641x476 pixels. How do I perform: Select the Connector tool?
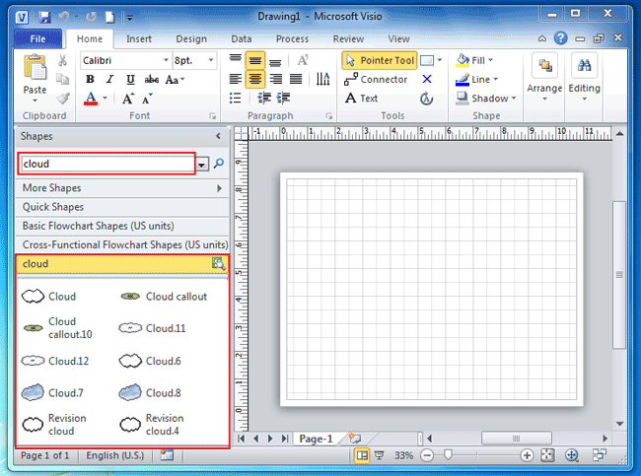click(376, 79)
